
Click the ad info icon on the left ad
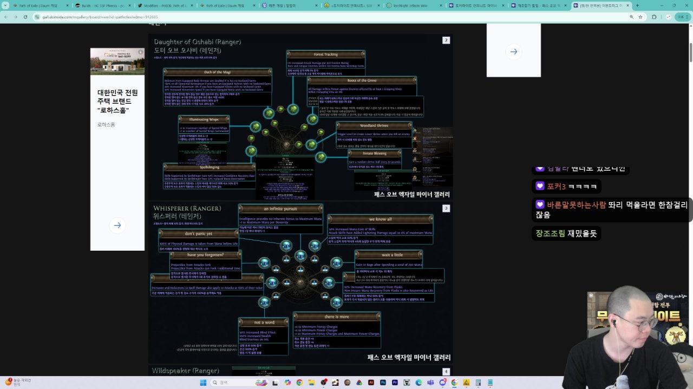tap(141, 52)
